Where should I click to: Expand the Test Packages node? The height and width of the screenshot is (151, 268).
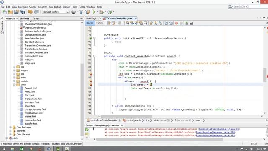pyautogui.click(x=10, y=127)
